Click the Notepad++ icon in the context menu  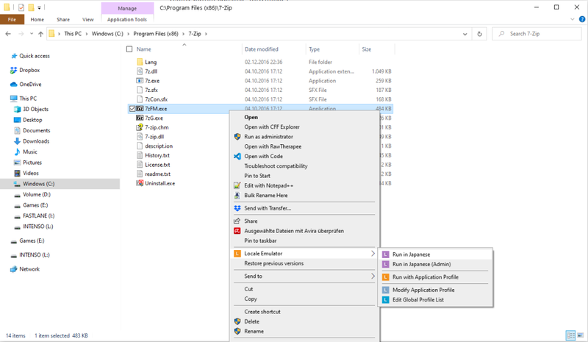point(237,185)
